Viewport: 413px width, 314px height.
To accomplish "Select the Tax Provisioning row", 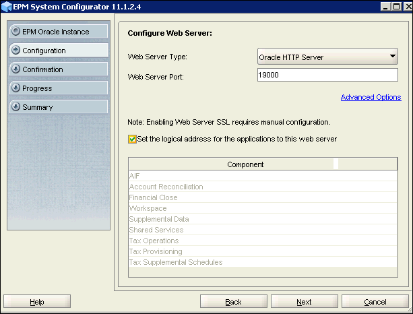I will [263, 251].
